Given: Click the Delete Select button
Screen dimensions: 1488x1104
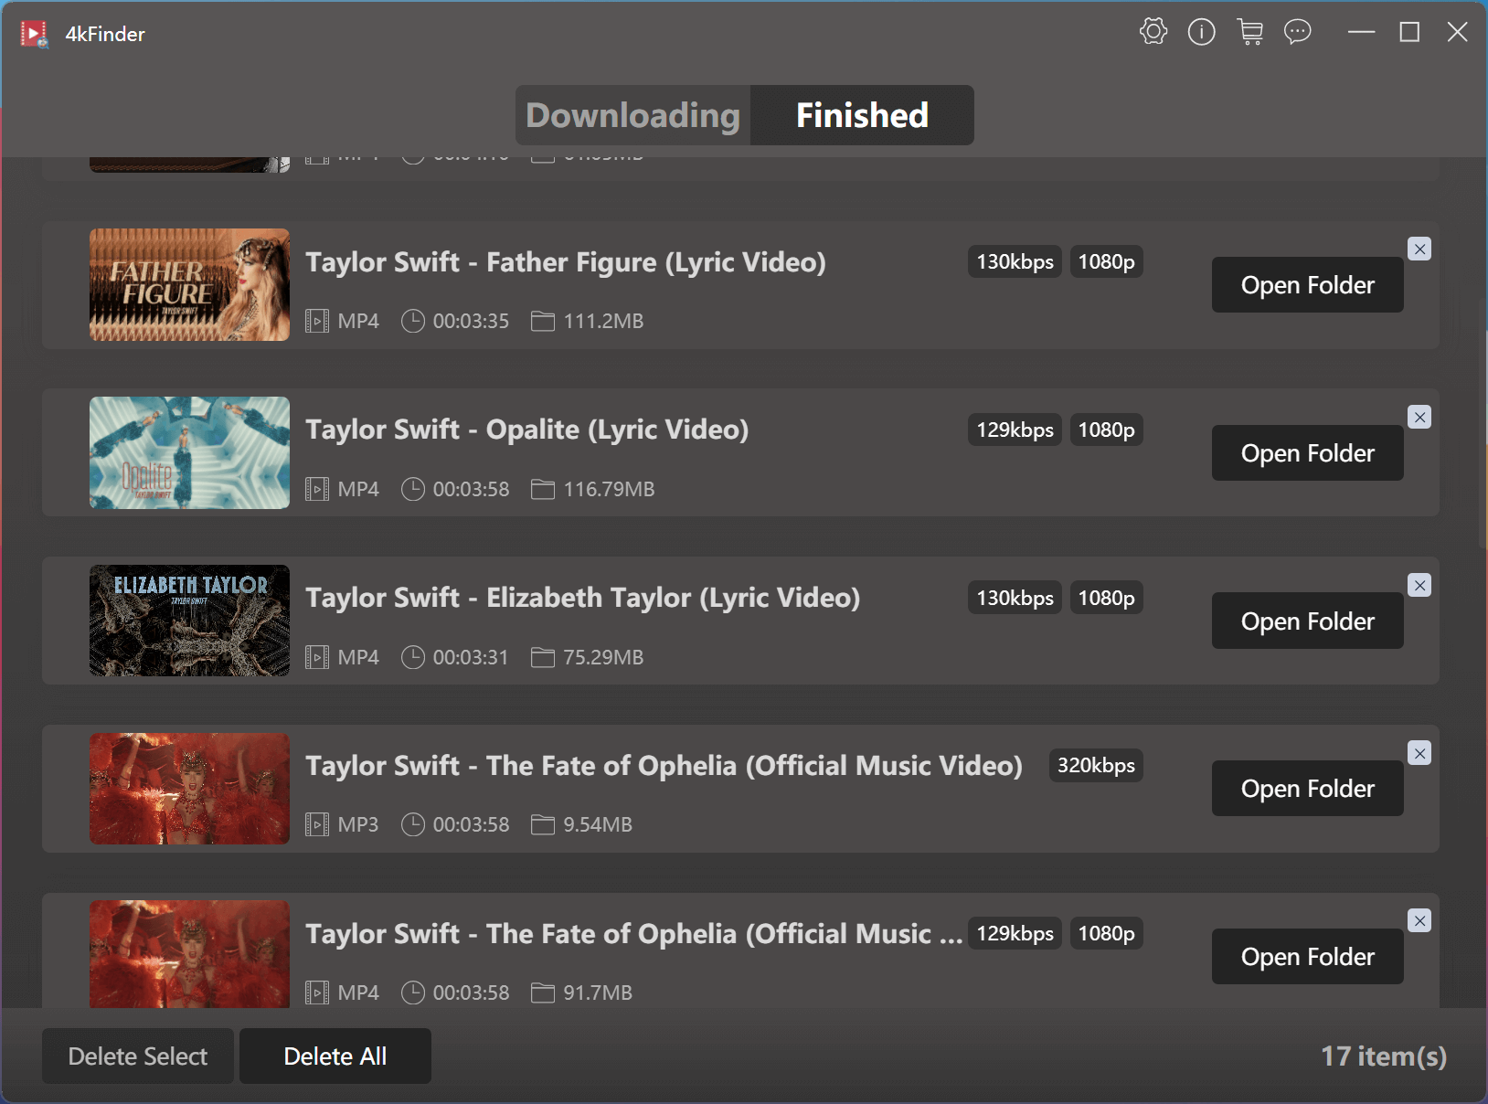Looking at the screenshot, I should point(137,1056).
